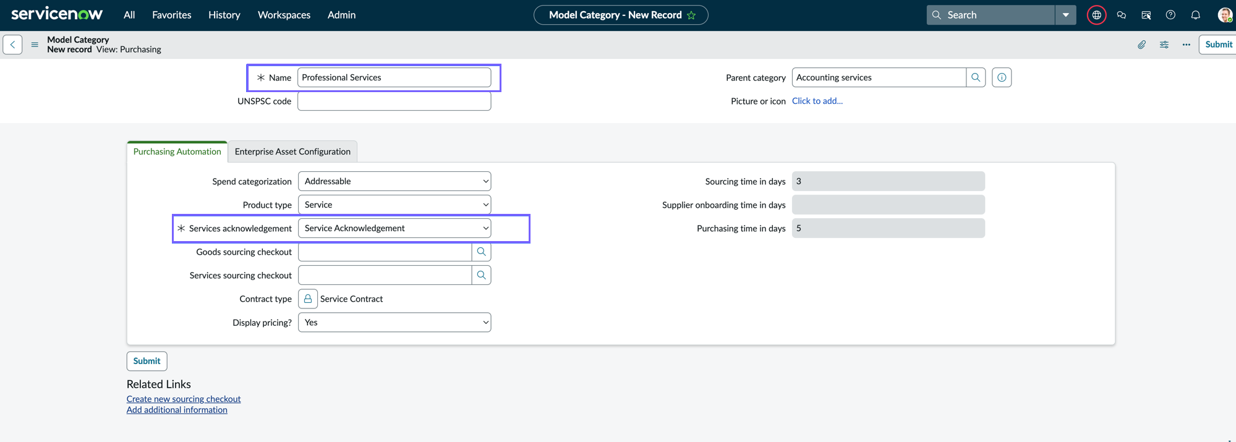Unlock Contract type with lock icon
The width and height of the screenshot is (1236, 442).
pos(307,299)
